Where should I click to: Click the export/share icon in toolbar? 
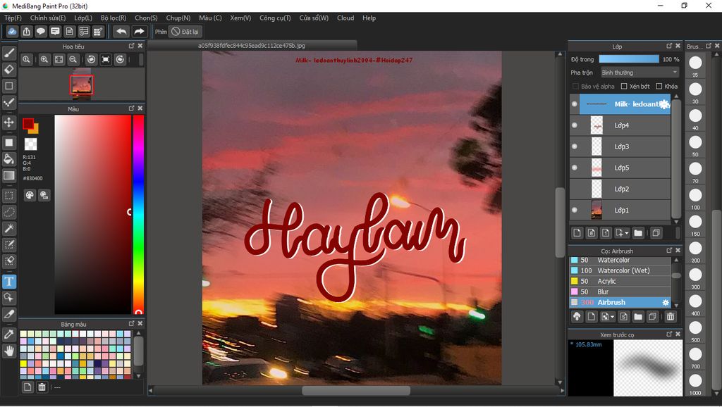[27, 31]
